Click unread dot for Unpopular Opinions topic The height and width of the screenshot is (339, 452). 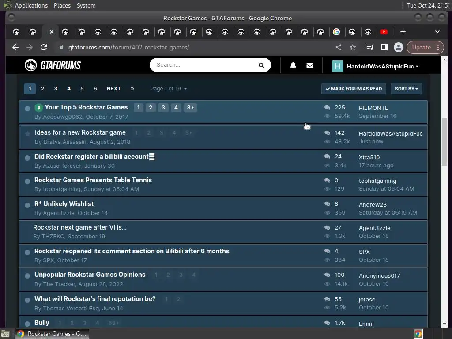(27, 276)
